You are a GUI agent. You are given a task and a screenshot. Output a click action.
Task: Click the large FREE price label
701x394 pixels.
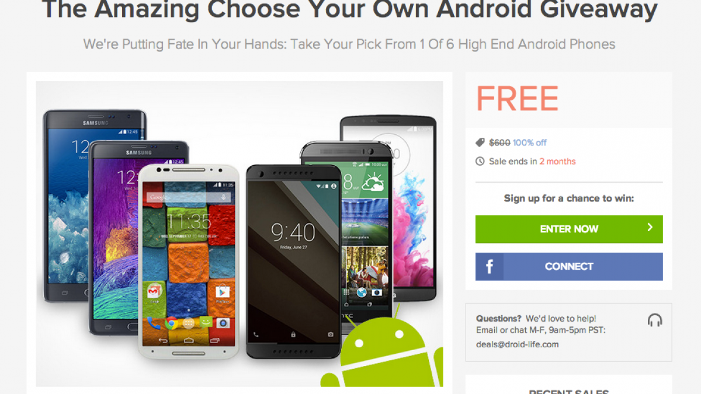517,99
